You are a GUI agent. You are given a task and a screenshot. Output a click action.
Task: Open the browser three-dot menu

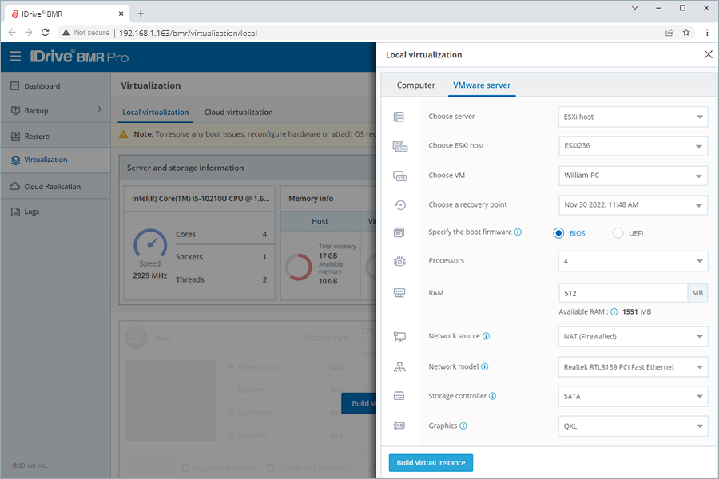click(707, 33)
